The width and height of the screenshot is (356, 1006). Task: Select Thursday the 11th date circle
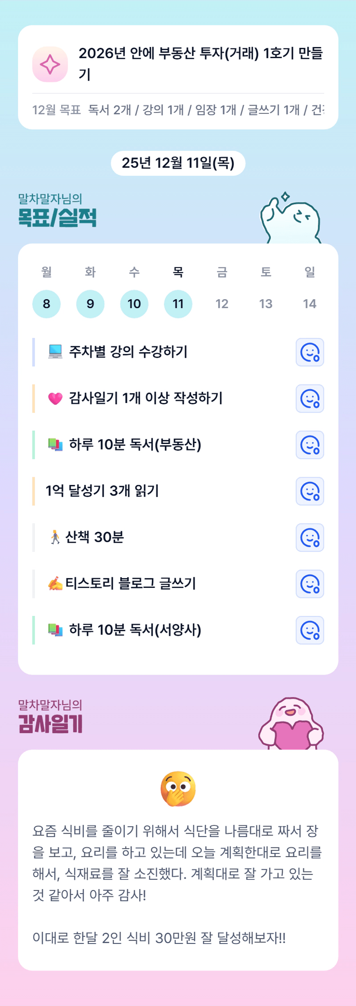pyautogui.click(x=178, y=304)
